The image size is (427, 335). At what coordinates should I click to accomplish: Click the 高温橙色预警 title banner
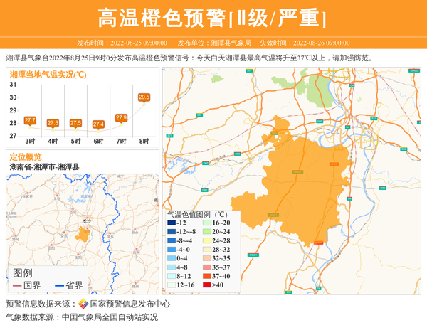coord(213,18)
